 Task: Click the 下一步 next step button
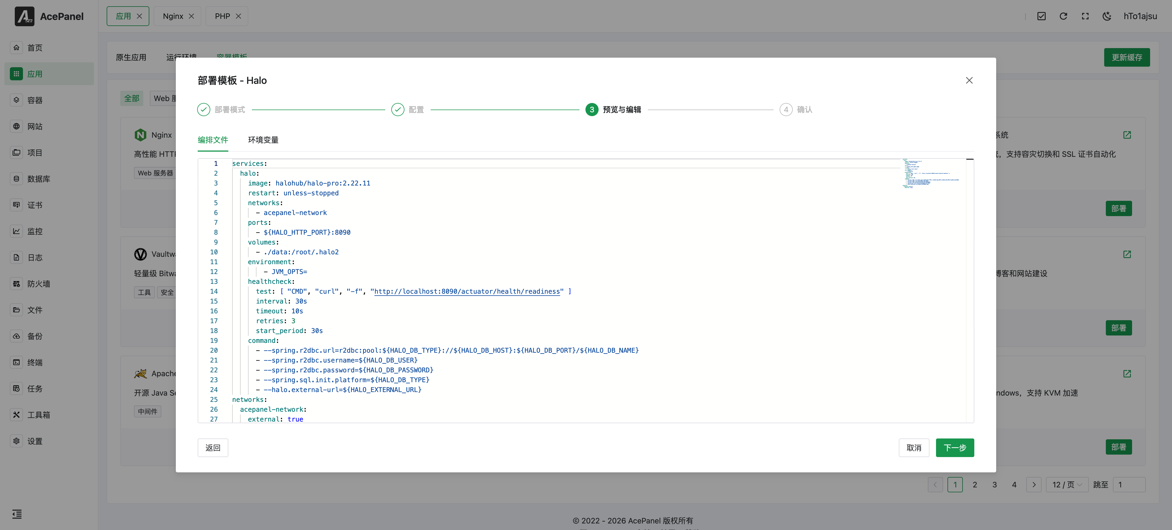[x=955, y=448]
